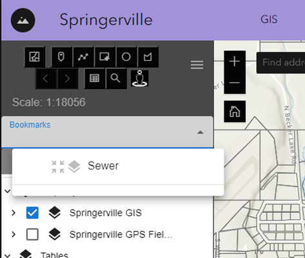Select the rectangle select tool
Viewport: 305px width, 258px height.
(x=104, y=57)
